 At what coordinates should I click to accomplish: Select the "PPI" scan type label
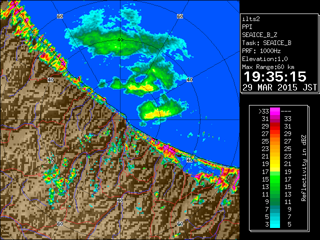[x=247, y=27]
